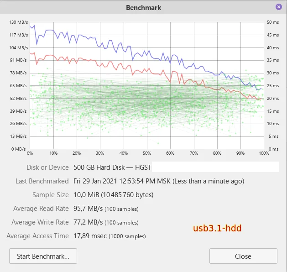Click the 100% x-axis label
This screenshot has width=287, height=272.
264,153
